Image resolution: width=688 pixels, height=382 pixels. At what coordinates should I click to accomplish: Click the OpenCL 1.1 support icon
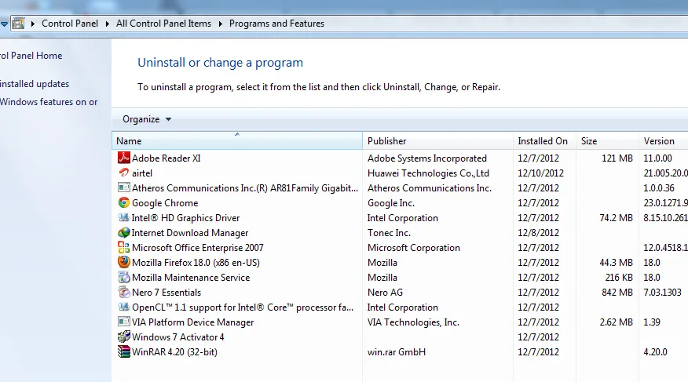(124, 307)
